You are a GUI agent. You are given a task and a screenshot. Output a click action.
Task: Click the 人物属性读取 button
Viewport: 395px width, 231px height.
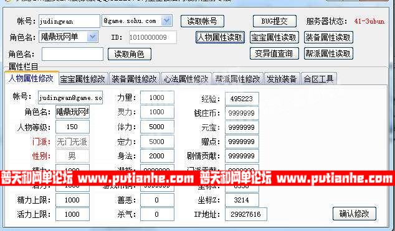pos(220,37)
